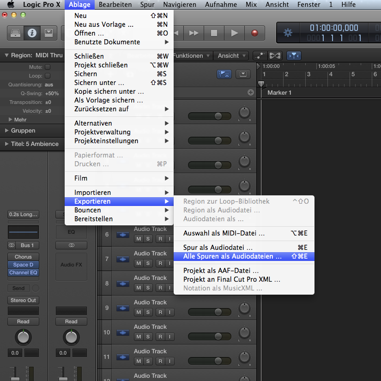The width and height of the screenshot is (381, 381).
Task: Click the blue global tracks button
Action: [224, 74]
